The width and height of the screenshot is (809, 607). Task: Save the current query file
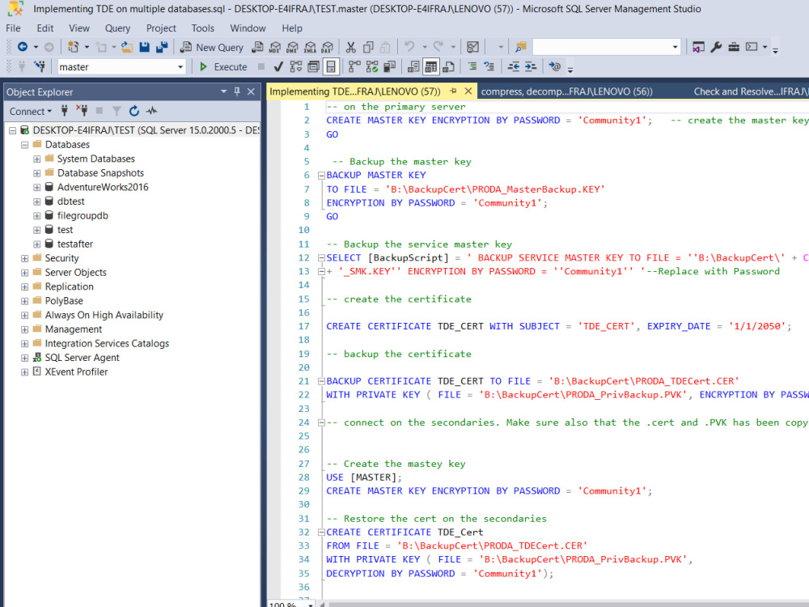[145, 47]
